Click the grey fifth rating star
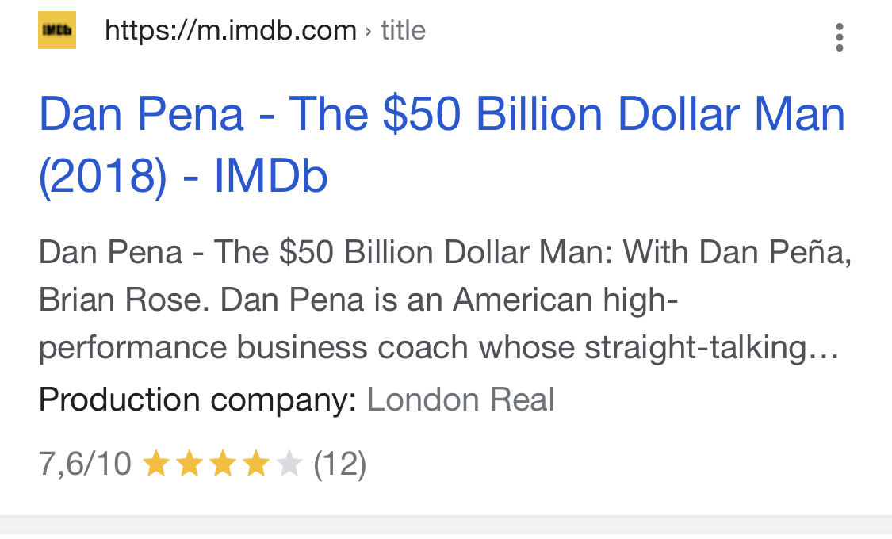Image resolution: width=892 pixels, height=539 pixels. [x=289, y=464]
